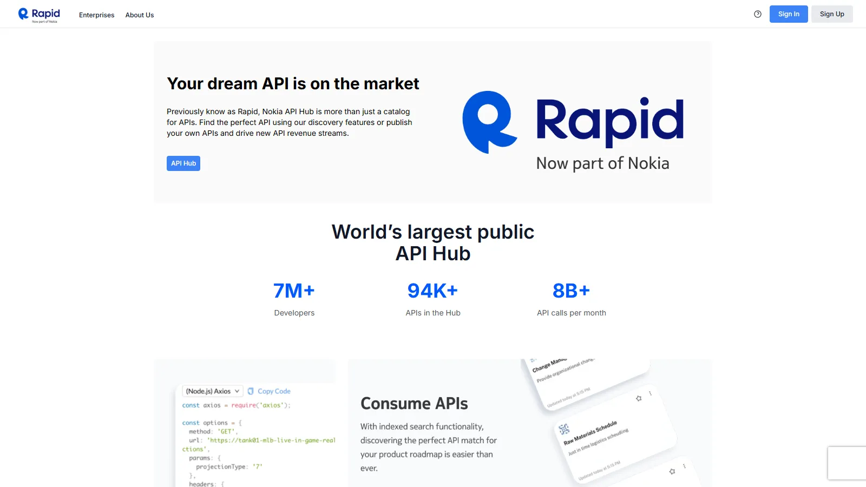Viewport: 866px width, 487px height.
Task: Open the About Us page
Action: pyautogui.click(x=139, y=15)
